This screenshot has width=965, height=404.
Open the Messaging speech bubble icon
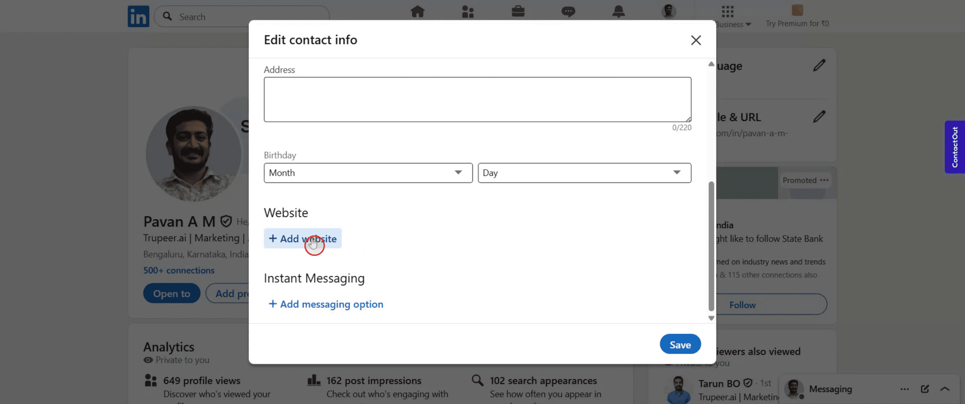[x=568, y=12]
